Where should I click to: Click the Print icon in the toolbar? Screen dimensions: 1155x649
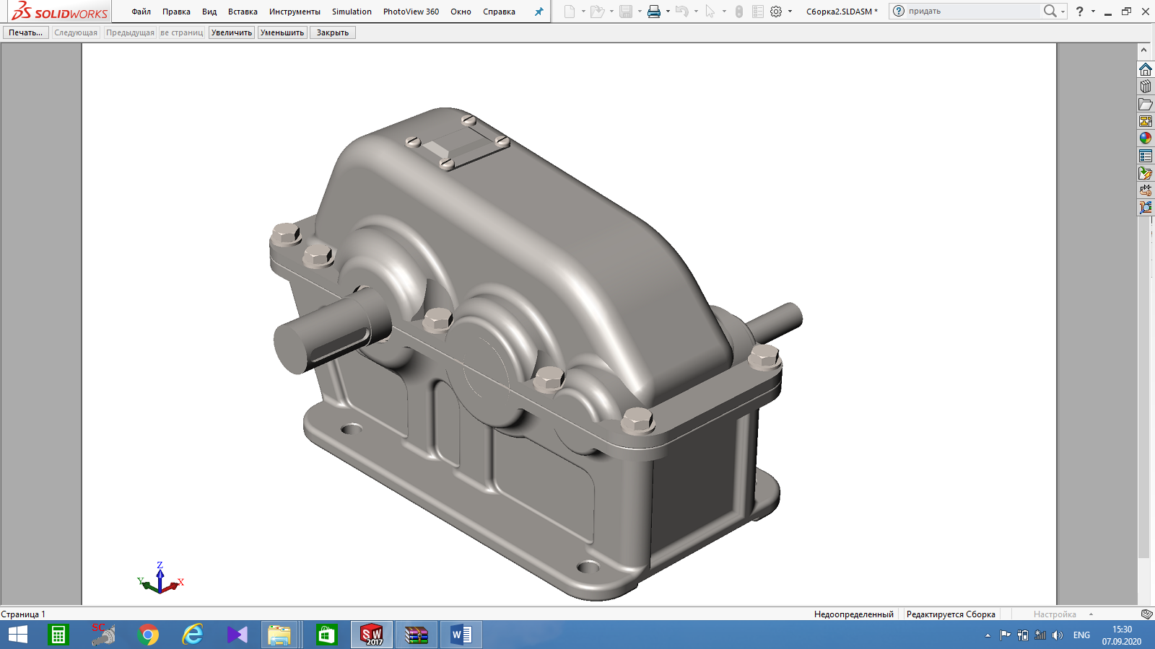(x=654, y=12)
